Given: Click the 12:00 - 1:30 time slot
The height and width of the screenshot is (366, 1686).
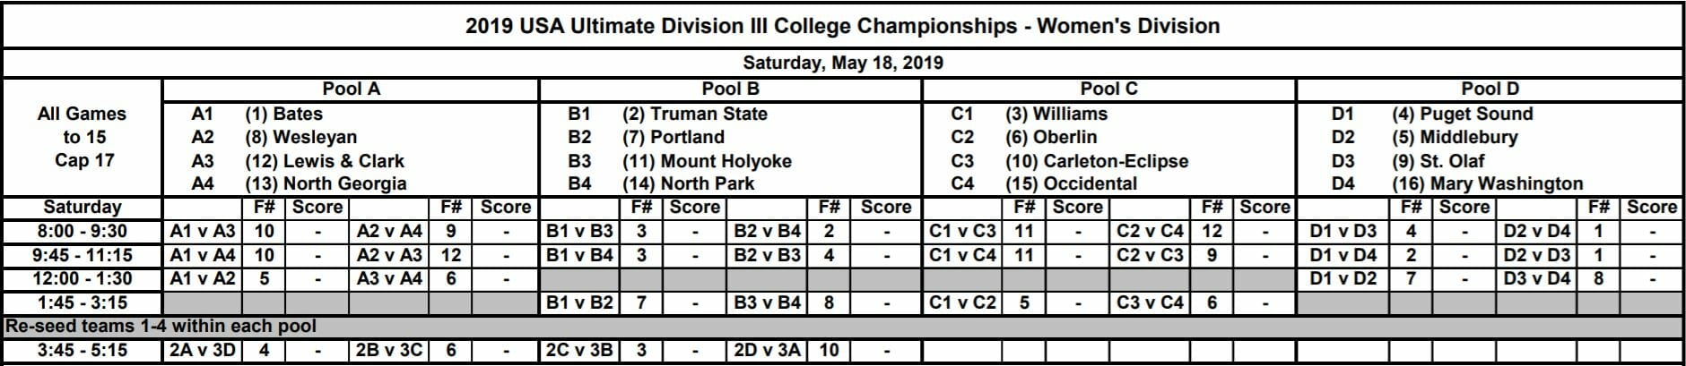Looking at the screenshot, I should click(83, 279).
